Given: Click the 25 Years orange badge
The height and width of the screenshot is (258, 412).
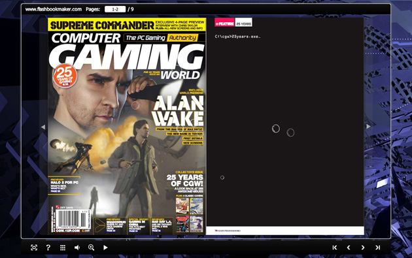Looking at the screenshot, I should (65, 76).
